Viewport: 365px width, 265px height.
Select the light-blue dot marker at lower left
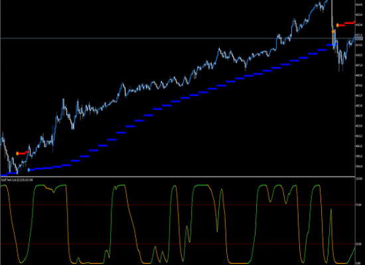coord(29,170)
